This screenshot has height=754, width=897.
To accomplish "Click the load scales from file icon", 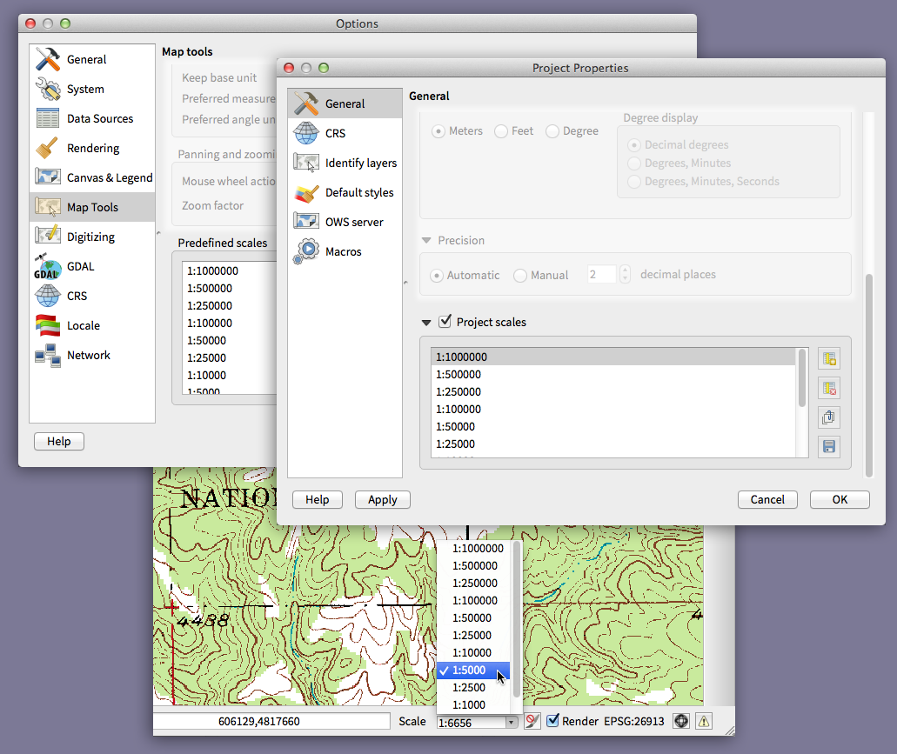I will click(x=829, y=417).
